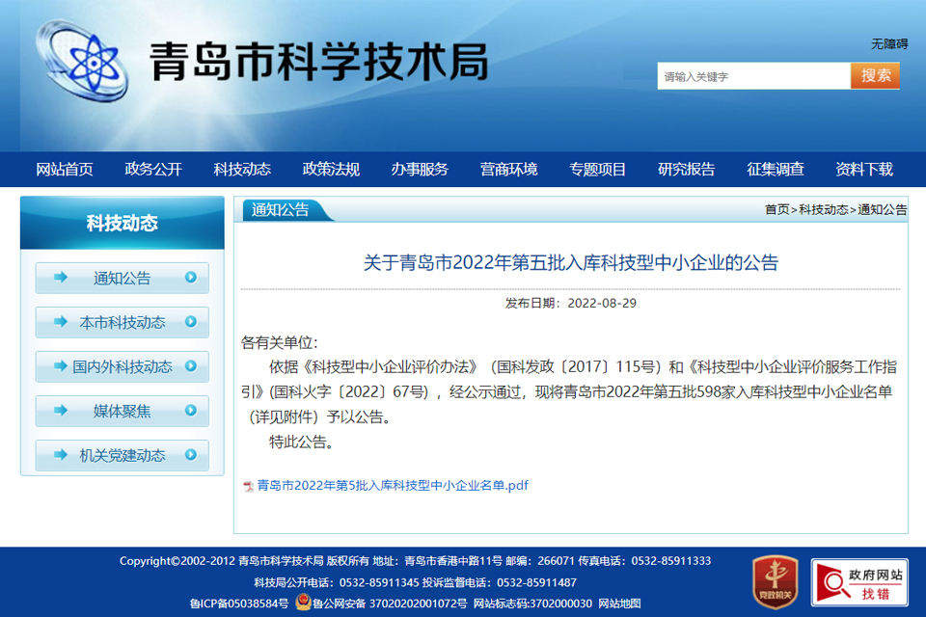Download 青岛市2022年第5批入库科技型中小企业名单.pdf
The height and width of the screenshot is (617, 926).
393,485
